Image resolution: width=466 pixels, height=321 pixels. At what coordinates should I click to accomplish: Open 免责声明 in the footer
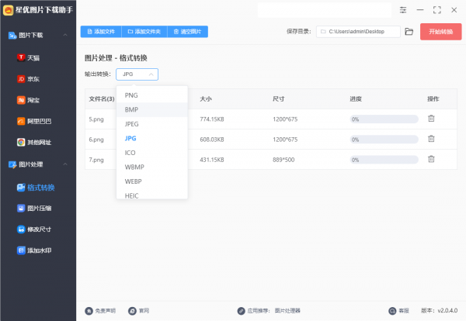[x=100, y=311]
